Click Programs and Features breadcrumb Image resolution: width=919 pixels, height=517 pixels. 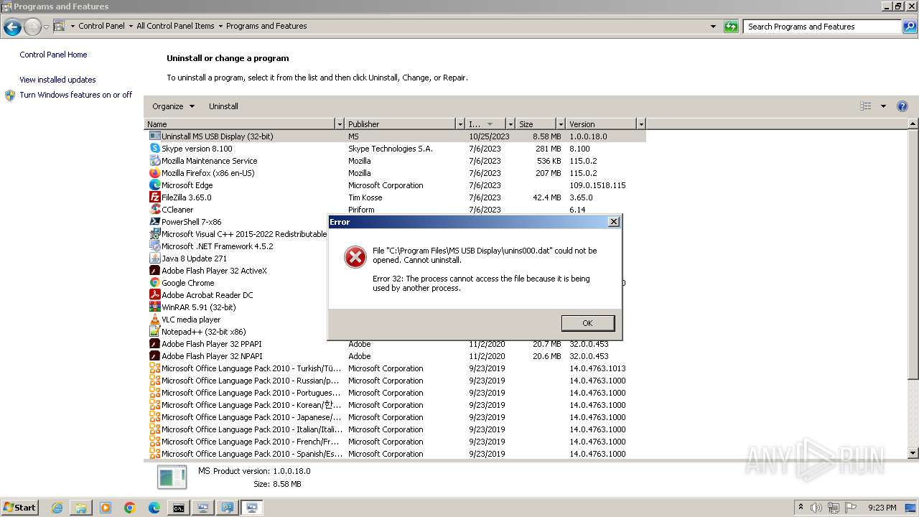266,26
